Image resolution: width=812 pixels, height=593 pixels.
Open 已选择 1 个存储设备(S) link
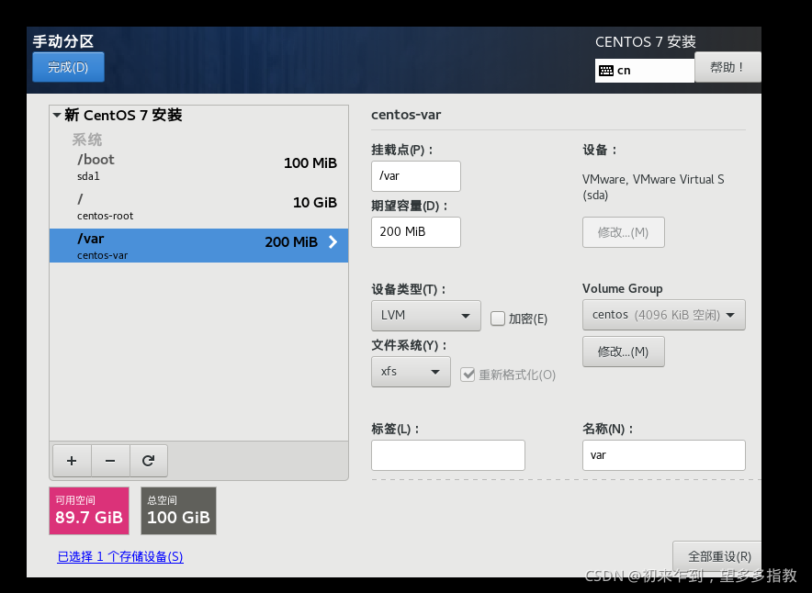click(120, 557)
